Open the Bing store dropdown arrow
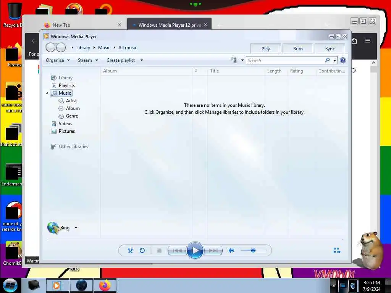Screen dimensions: 391x293 [76, 228]
